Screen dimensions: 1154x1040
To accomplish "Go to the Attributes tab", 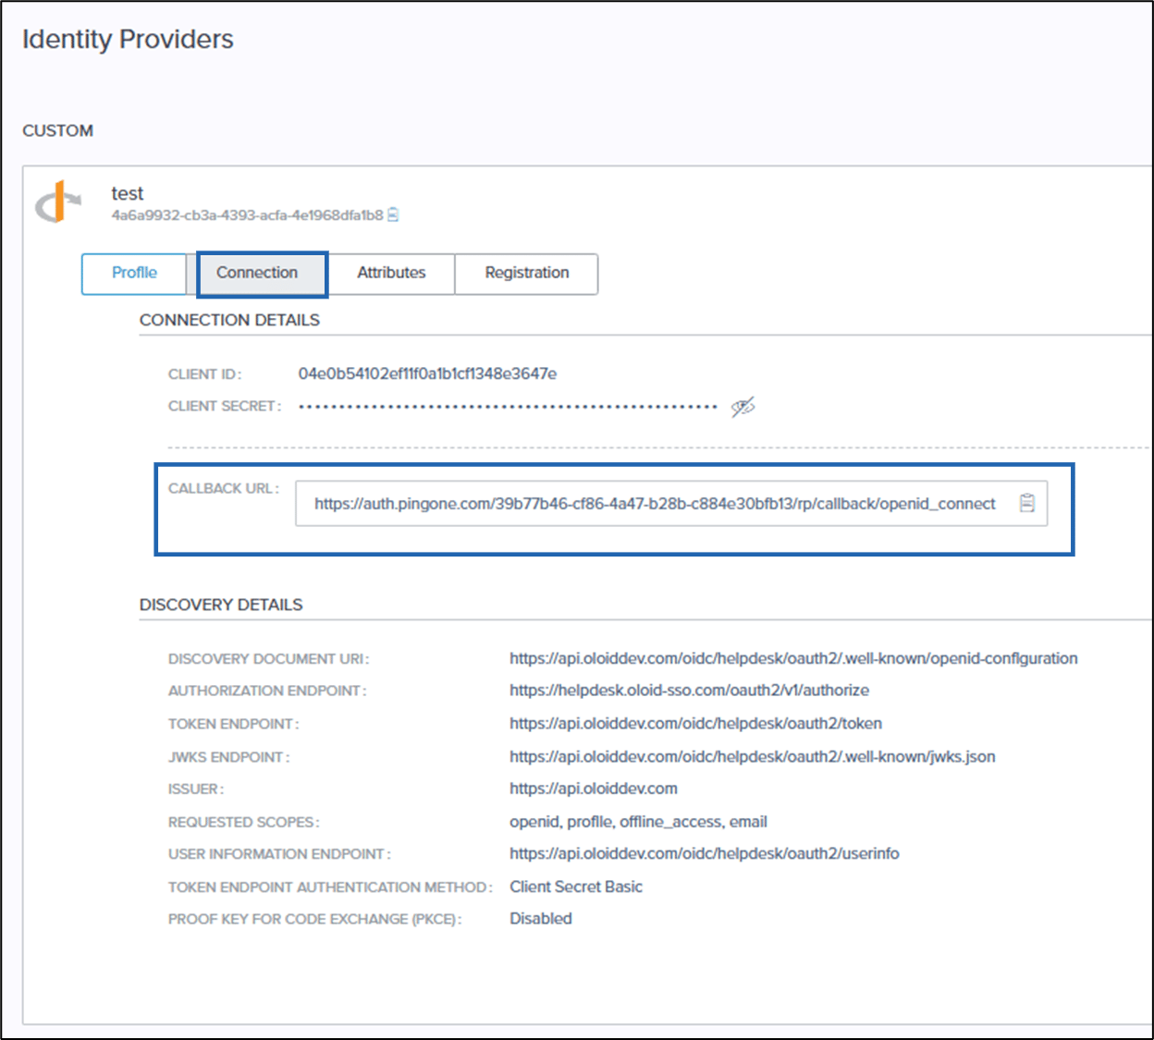I will point(391,273).
